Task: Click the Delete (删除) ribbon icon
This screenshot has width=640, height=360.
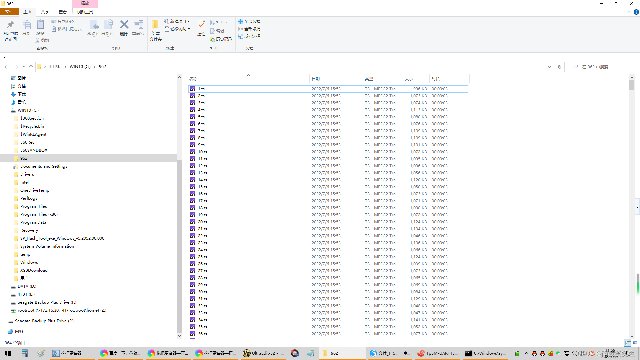Action: point(124,27)
